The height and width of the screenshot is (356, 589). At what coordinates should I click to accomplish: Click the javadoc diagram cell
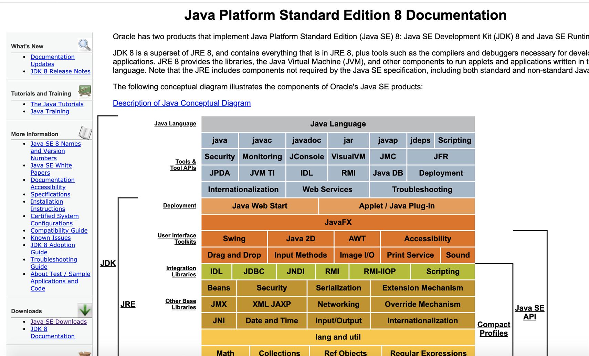pos(307,140)
